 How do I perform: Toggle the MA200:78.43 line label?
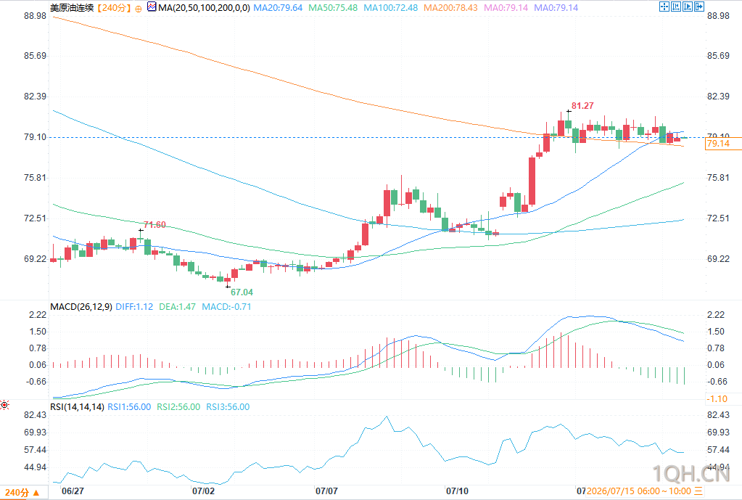click(450, 7)
